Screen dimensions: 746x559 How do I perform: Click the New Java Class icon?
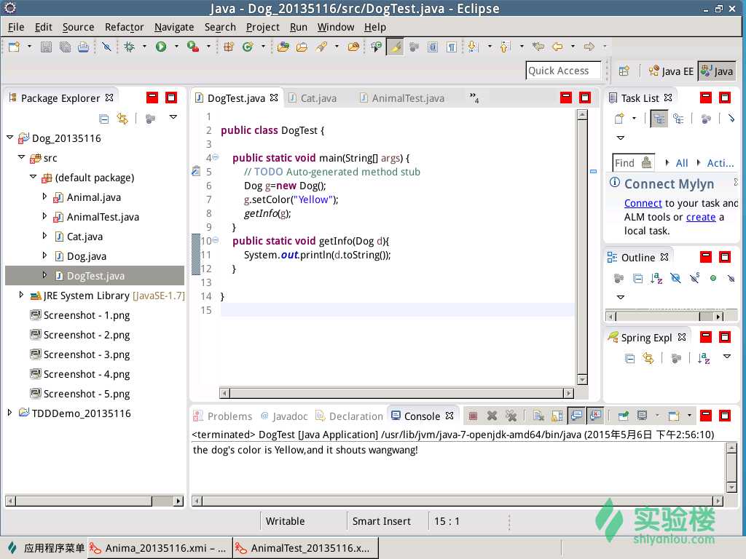pos(248,47)
